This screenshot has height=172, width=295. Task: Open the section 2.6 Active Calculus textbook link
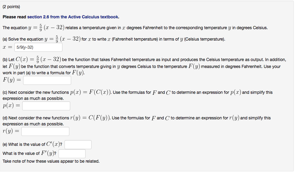click(73, 17)
